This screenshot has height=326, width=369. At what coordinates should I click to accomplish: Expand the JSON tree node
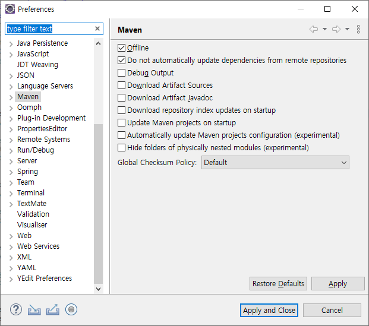(x=11, y=76)
